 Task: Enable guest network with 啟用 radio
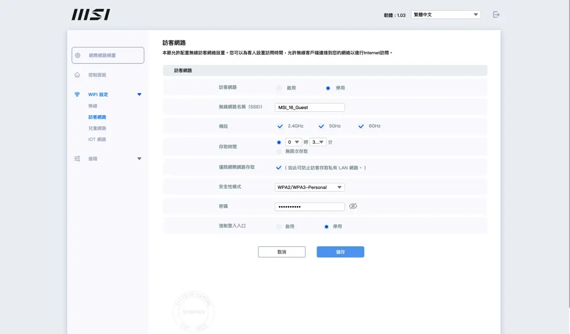279,88
